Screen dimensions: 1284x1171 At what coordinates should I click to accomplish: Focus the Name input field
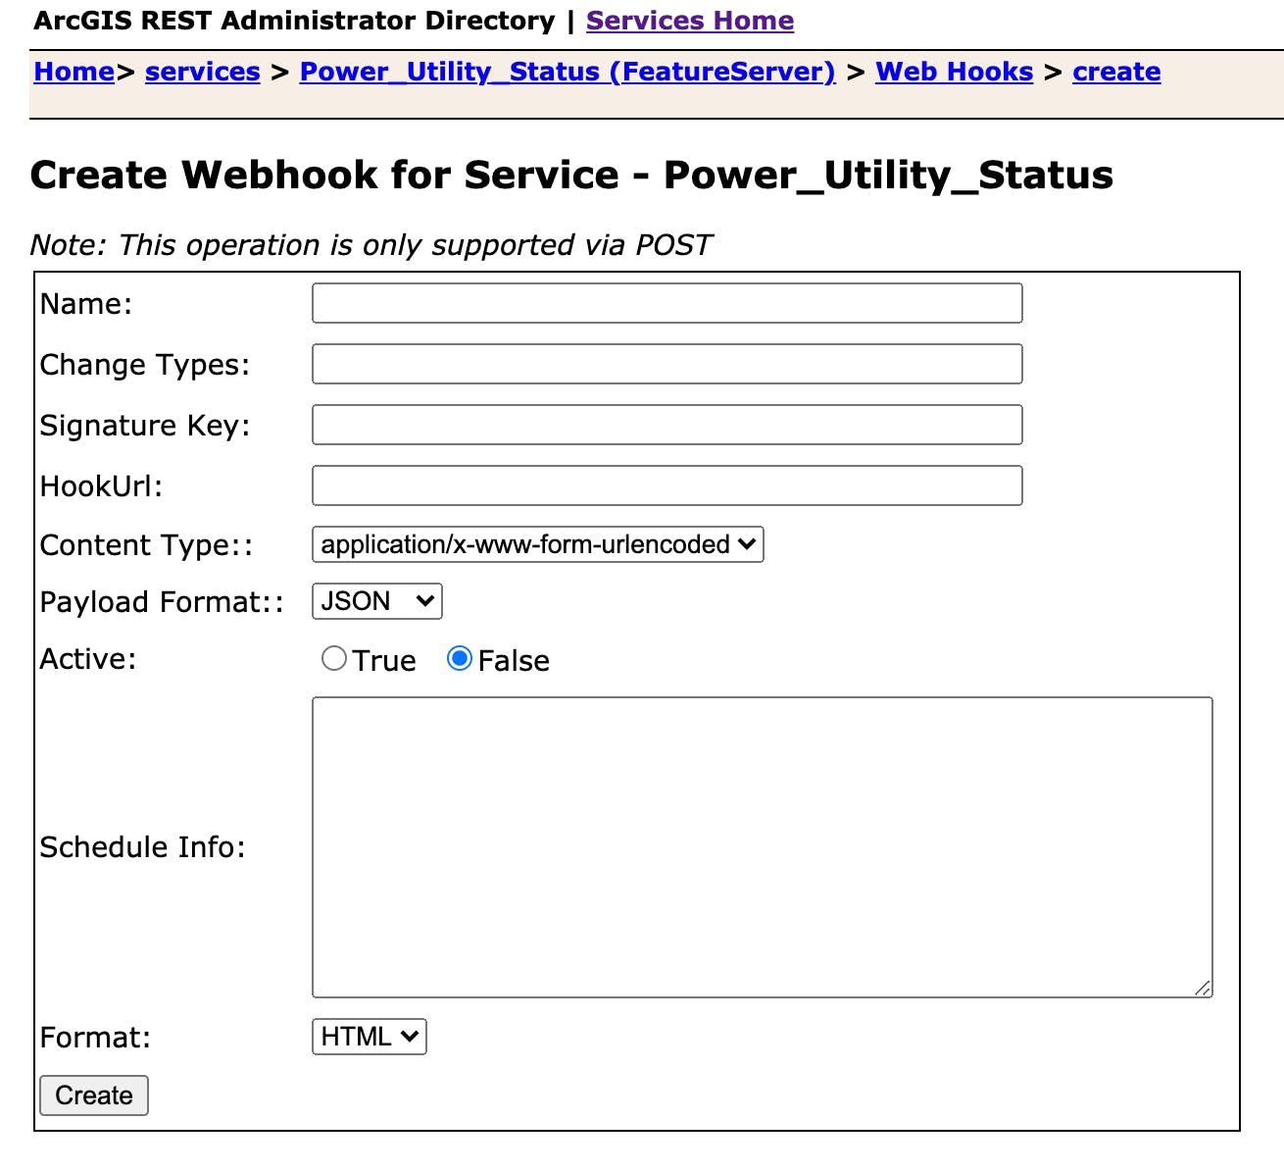coord(667,303)
